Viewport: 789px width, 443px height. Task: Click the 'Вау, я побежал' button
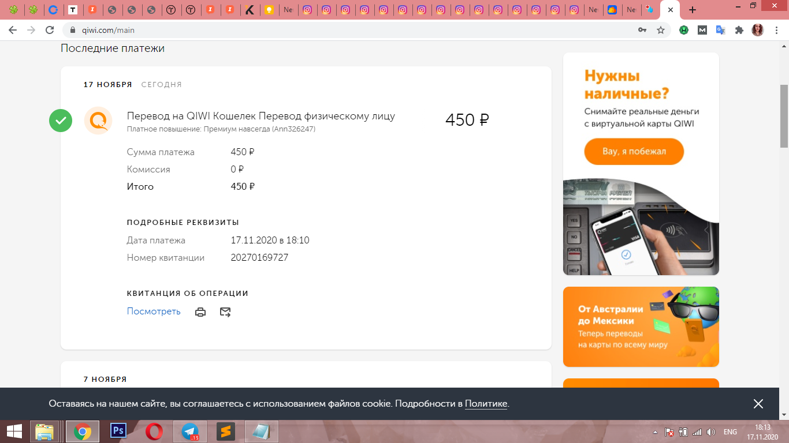click(634, 152)
